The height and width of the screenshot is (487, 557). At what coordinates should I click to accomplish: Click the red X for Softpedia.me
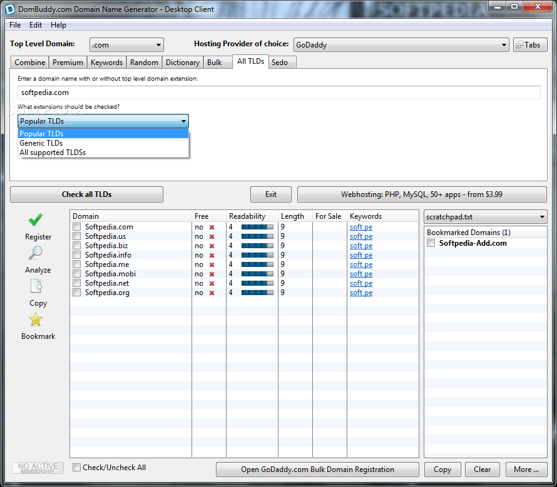coord(212,265)
